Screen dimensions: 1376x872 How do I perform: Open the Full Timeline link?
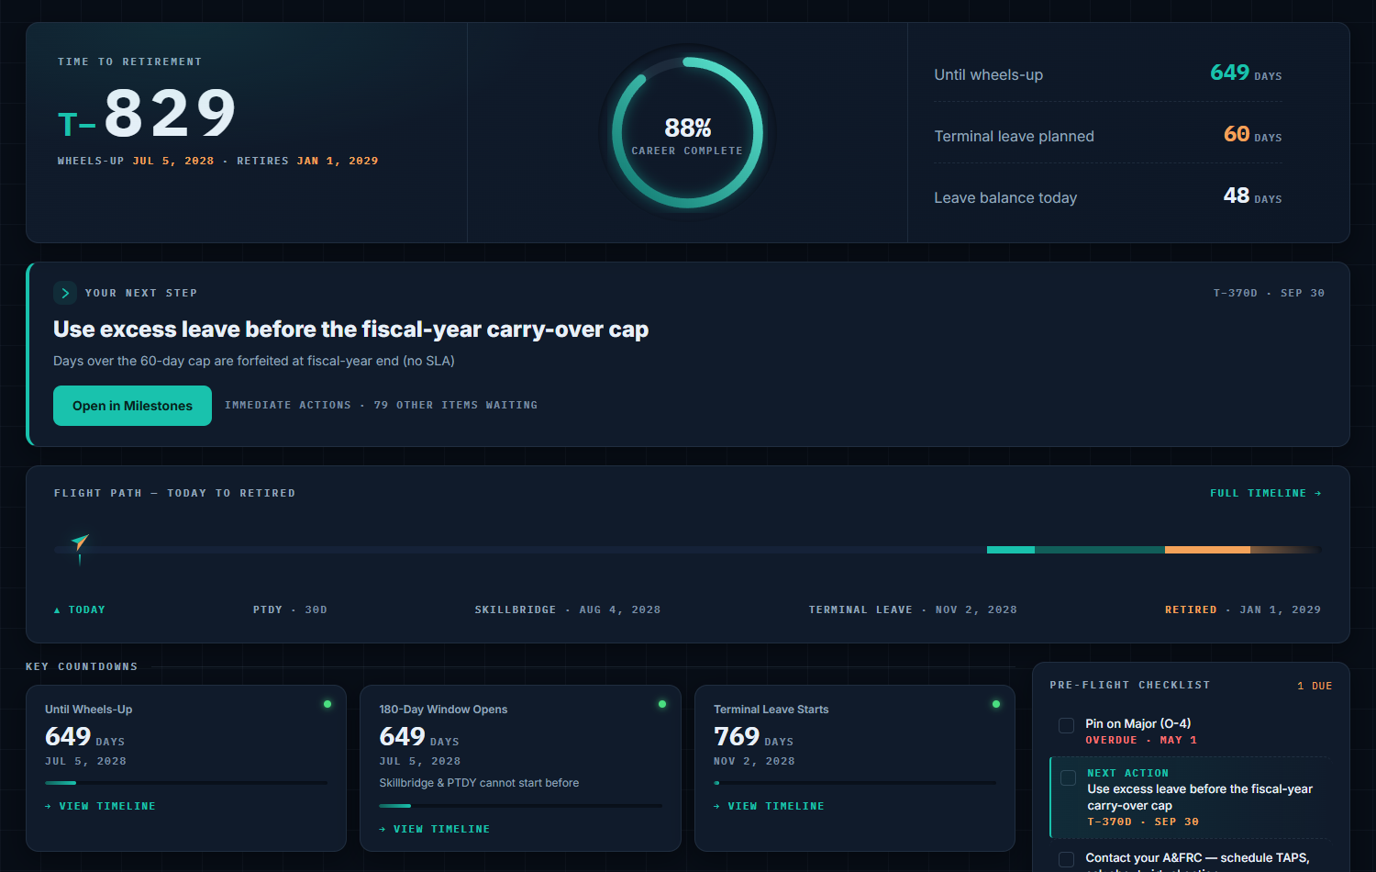1266,493
